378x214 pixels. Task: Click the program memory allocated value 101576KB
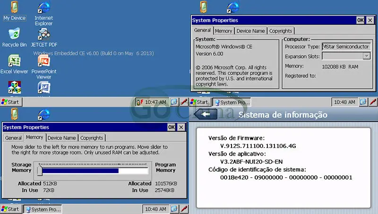(166, 183)
